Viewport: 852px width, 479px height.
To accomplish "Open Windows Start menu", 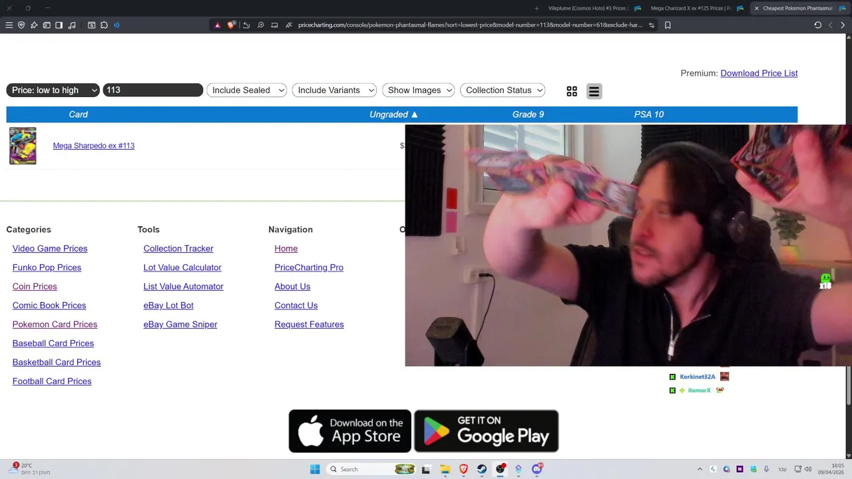I will tap(315, 469).
